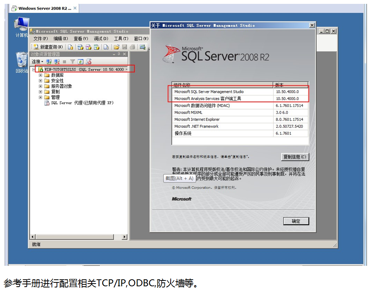Open the 调试(D) menu
The height and width of the screenshot is (289, 371).
(x=101, y=39)
